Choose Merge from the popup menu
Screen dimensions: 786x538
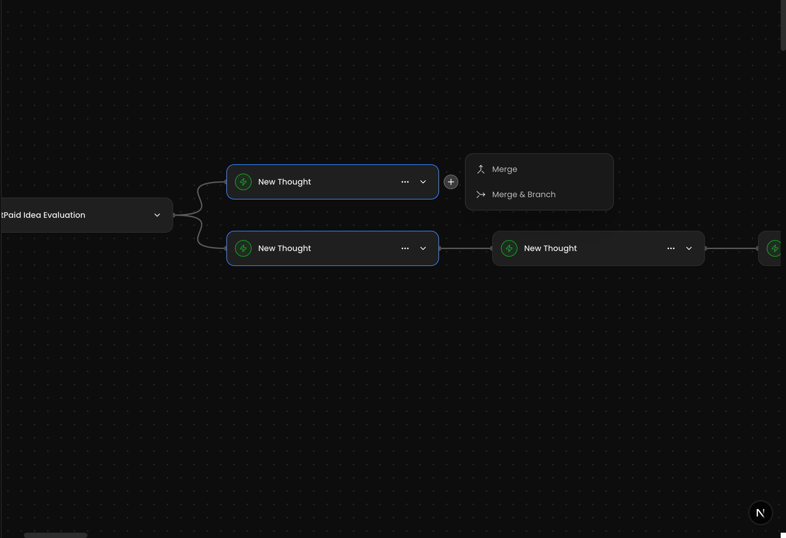[x=539, y=169]
